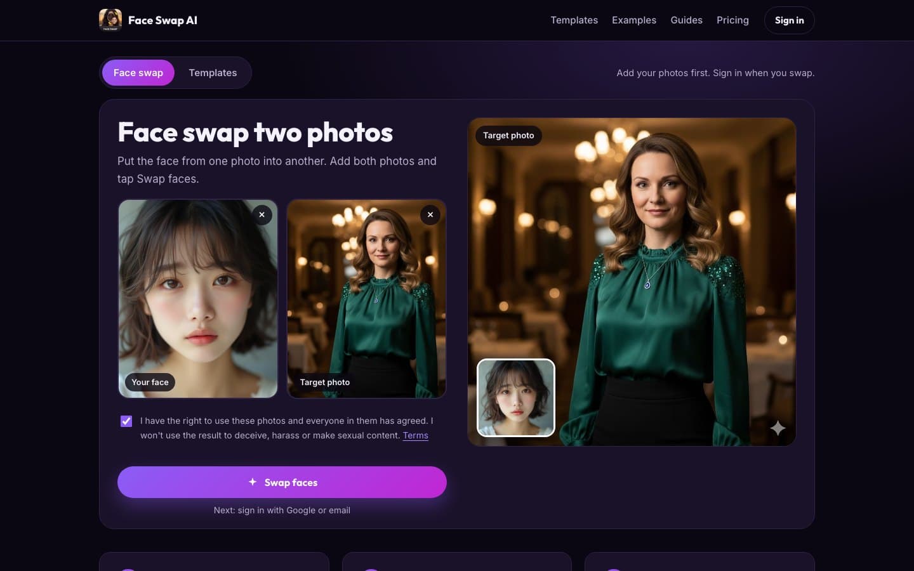Select the Target photo upload thumbnail
Image resolution: width=914 pixels, height=571 pixels.
367,299
